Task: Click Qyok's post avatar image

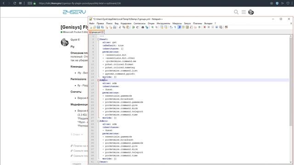Action: click(64, 42)
